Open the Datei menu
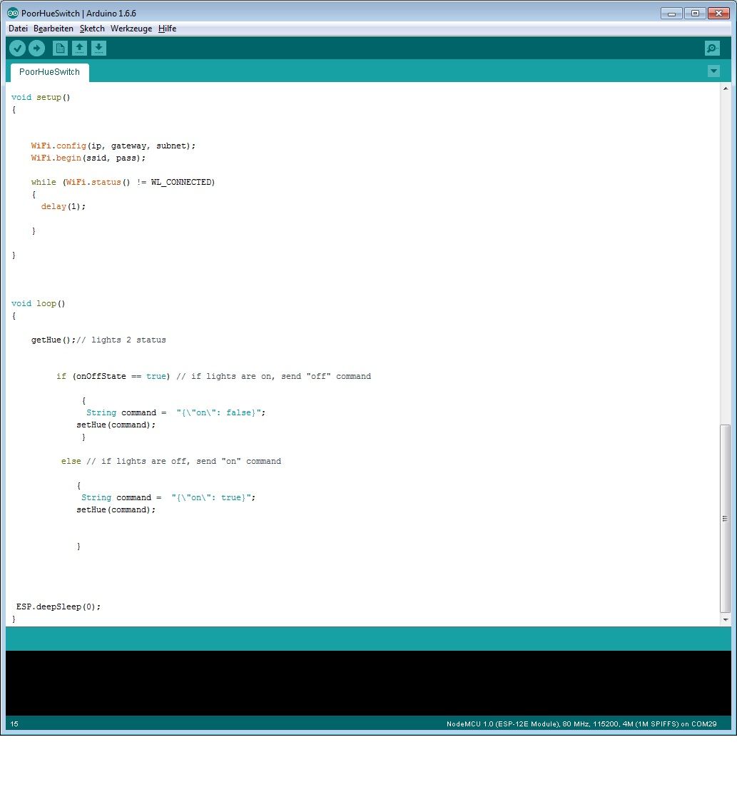Screen dimensions: 737x797 point(18,29)
